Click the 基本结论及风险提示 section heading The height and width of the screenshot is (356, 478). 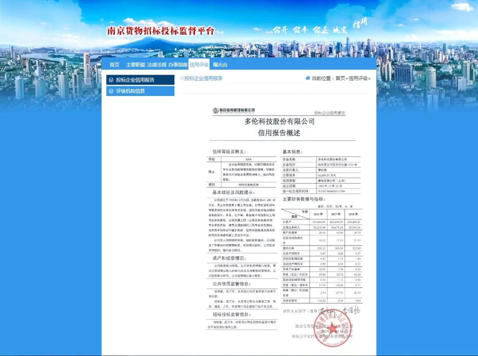pyautogui.click(x=234, y=192)
